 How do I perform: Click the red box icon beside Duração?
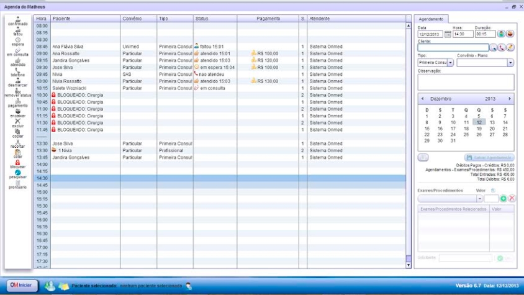click(510, 34)
